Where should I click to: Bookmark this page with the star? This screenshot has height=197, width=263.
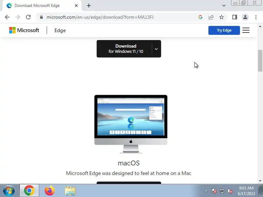222,17
